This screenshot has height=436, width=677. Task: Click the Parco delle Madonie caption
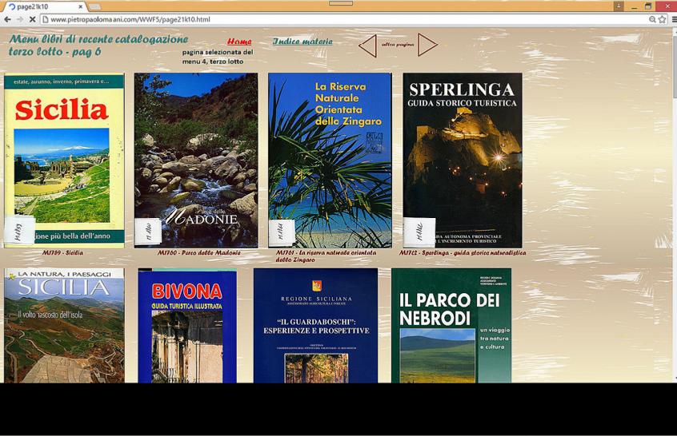click(x=198, y=253)
